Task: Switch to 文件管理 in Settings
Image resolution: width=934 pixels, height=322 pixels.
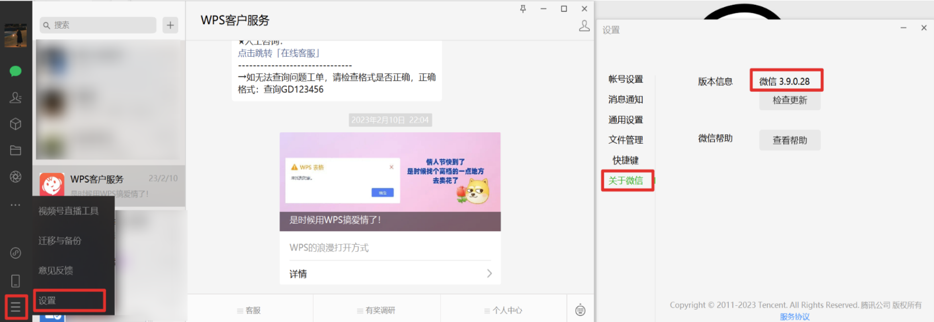Action: [x=625, y=140]
